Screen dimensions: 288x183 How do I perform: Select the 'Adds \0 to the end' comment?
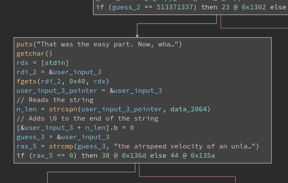[x=87, y=118]
